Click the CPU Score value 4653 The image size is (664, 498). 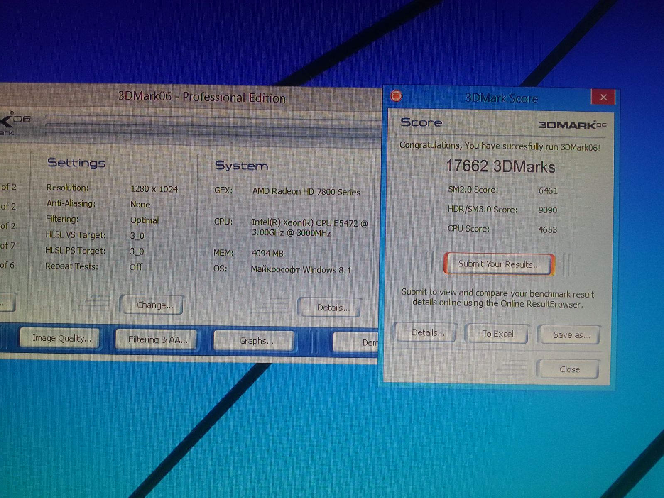[x=547, y=230]
